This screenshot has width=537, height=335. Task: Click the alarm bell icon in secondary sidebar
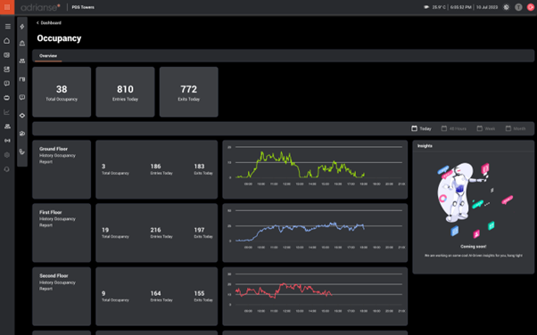[x=22, y=43]
